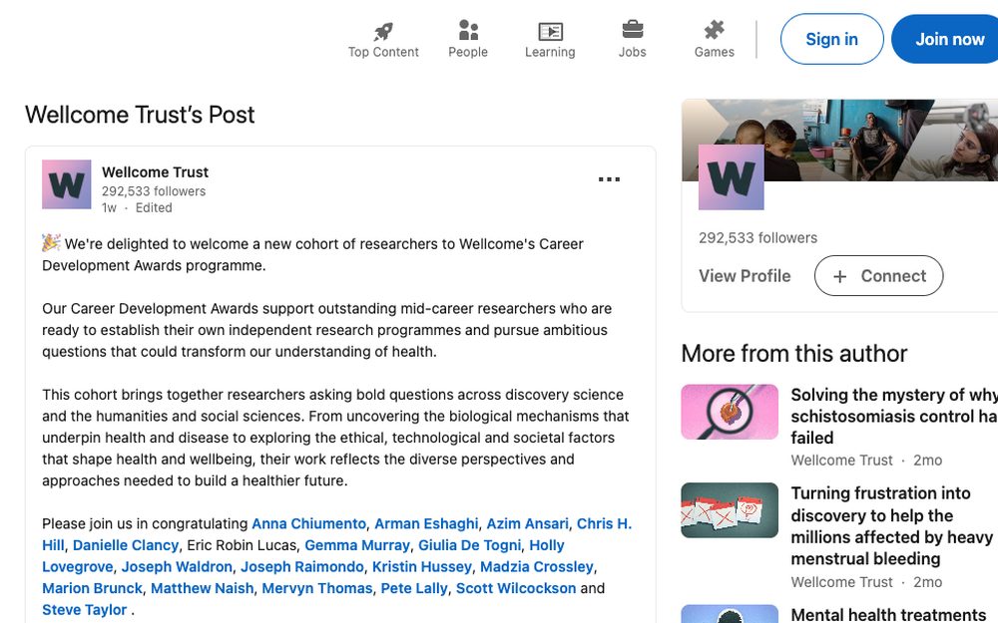This screenshot has height=623, width=998.
Task: Open Wellcome Trust author name in post
Action: point(156,172)
